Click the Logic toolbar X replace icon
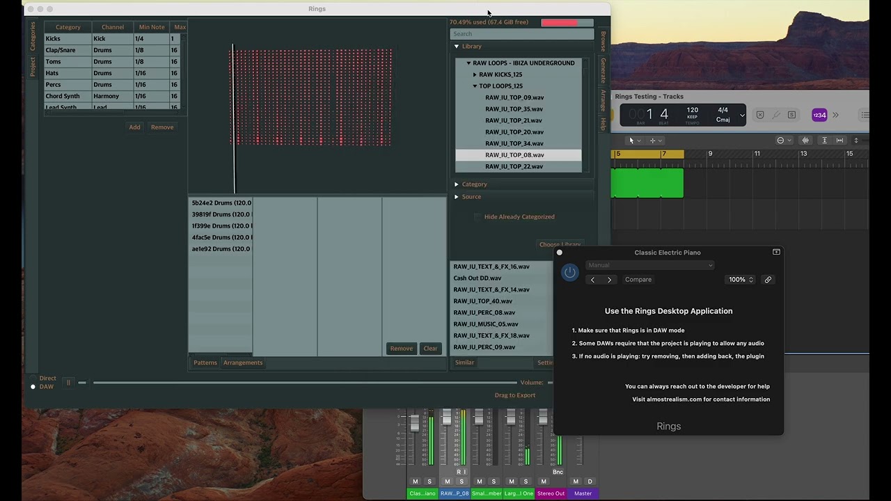This screenshot has width=891, height=501. (x=760, y=115)
